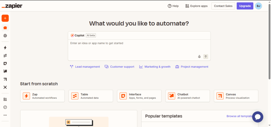
Task: Open Chatbots from the sidebar icon
Action: coord(5,71)
